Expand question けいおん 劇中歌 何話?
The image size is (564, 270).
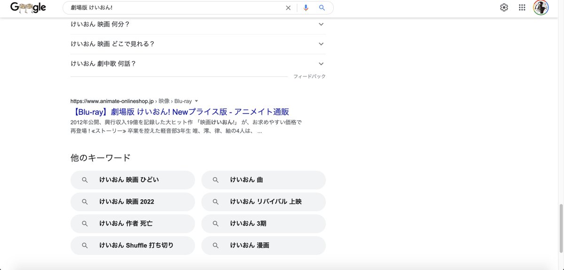(198, 64)
